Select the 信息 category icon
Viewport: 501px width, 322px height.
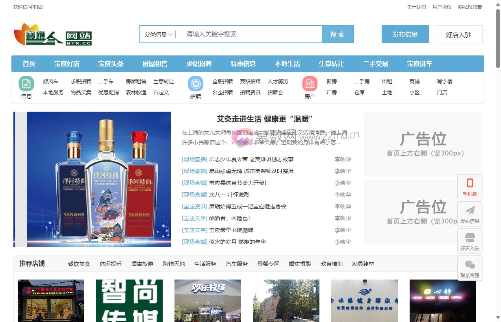coord(26,84)
